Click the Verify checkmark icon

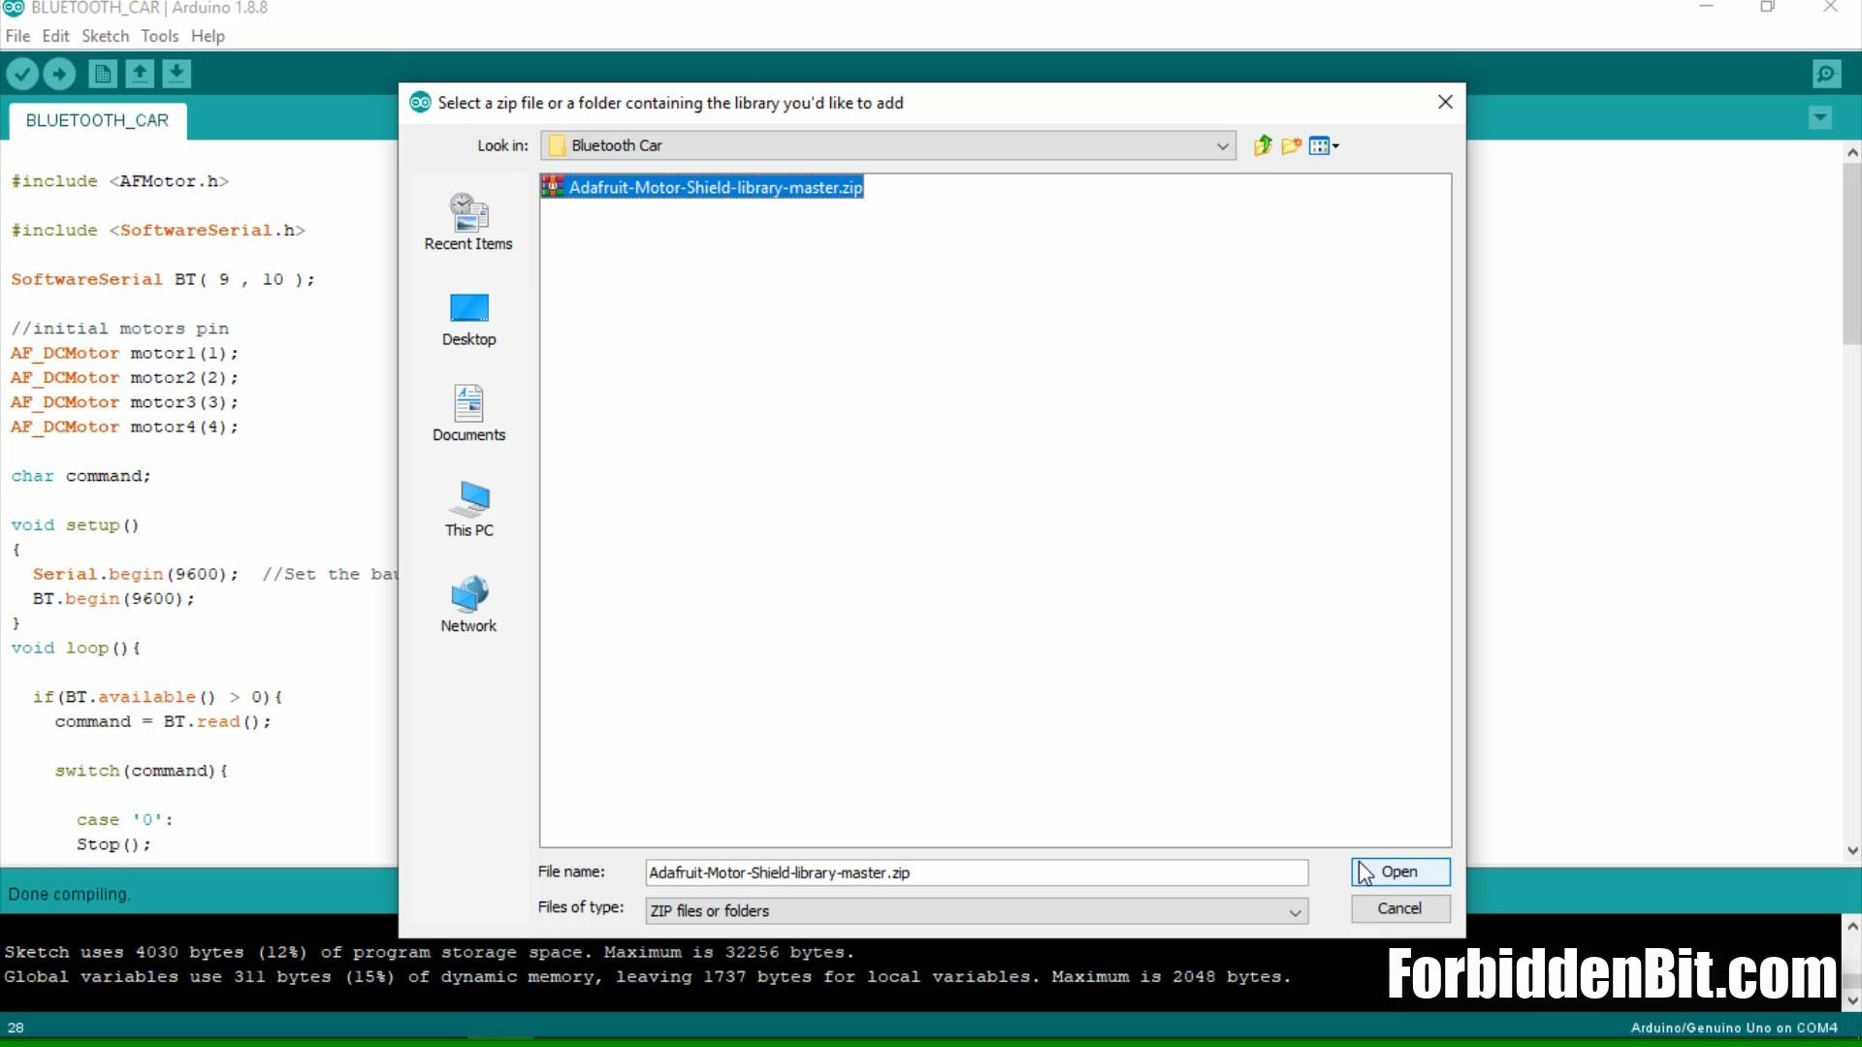pos(22,74)
